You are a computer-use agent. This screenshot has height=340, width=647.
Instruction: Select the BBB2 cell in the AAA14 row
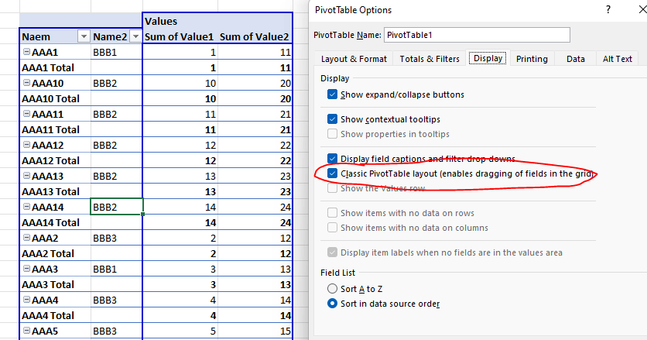click(116, 207)
